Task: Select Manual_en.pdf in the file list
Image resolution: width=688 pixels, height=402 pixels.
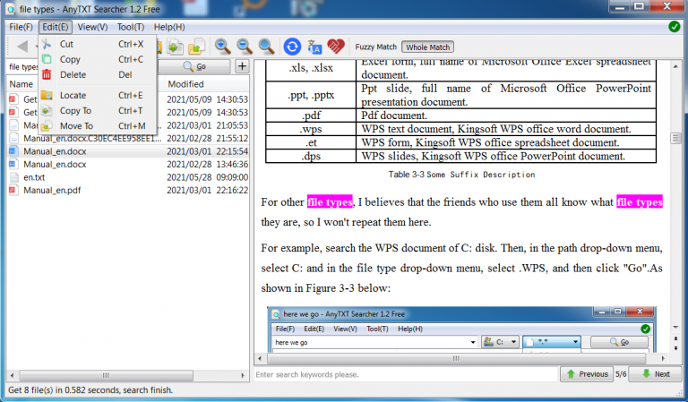Action: [x=52, y=191]
